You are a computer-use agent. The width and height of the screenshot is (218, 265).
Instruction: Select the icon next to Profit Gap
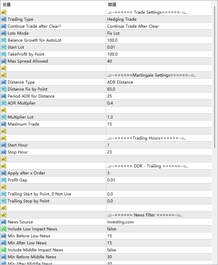pos(4,180)
